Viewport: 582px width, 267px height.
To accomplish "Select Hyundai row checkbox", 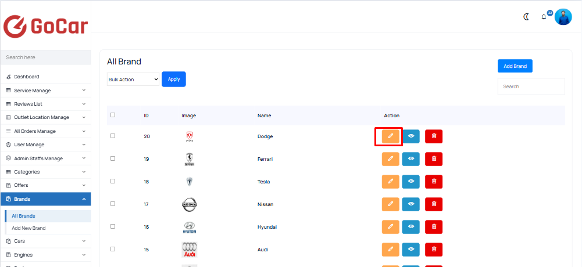I will (x=113, y=226).
